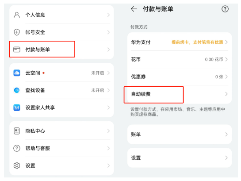Select 帮助与客服 in the left list
The image size is (241, 181).
coord(61,148)
